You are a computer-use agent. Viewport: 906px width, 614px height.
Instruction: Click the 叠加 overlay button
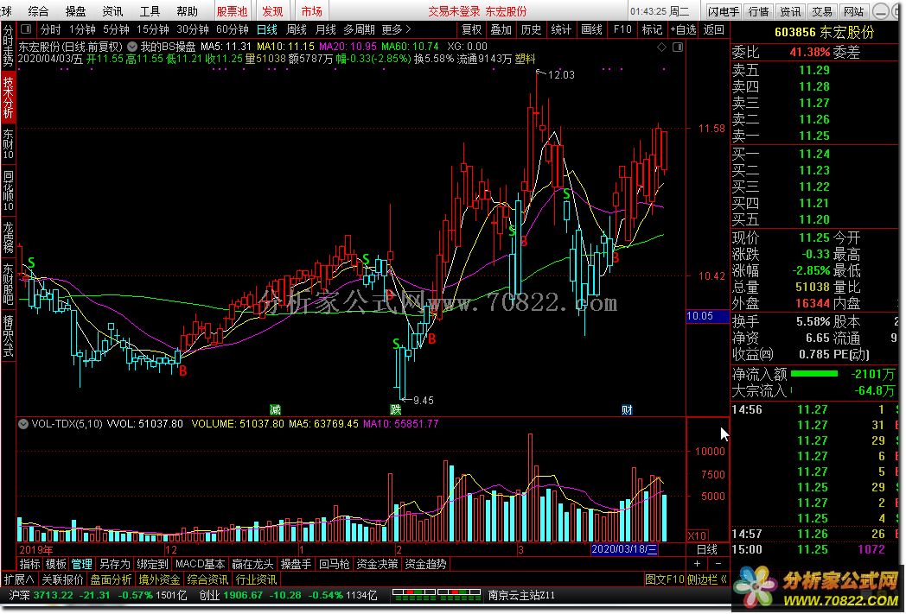(x=501, y=29)
